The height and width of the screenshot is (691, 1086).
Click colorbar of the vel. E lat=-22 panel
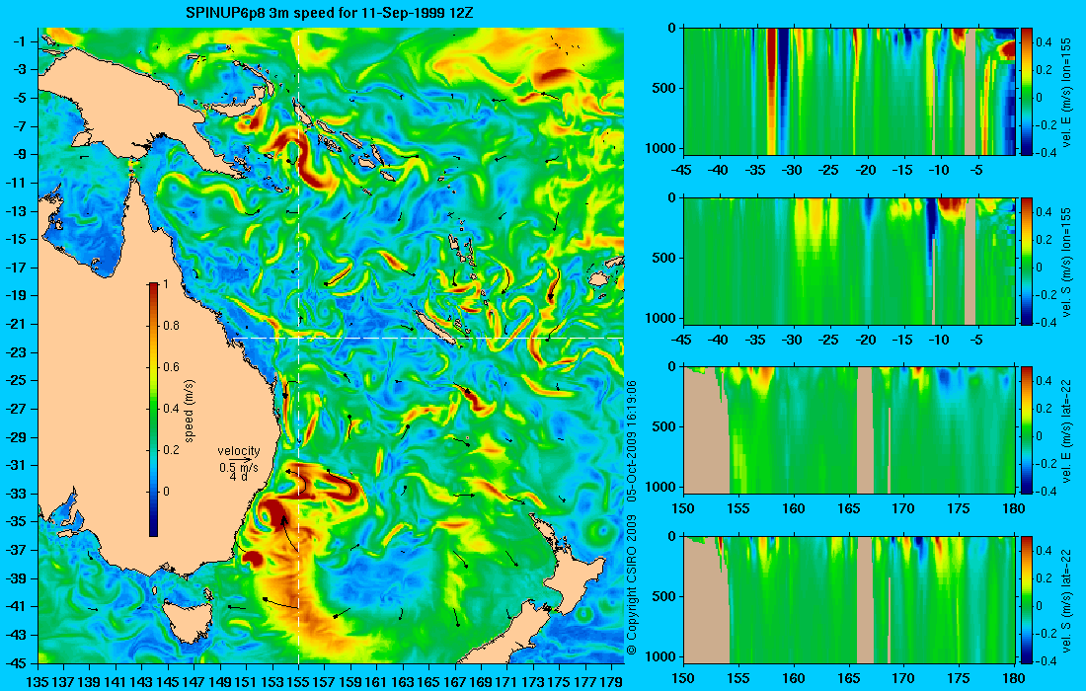[1026, 430]
